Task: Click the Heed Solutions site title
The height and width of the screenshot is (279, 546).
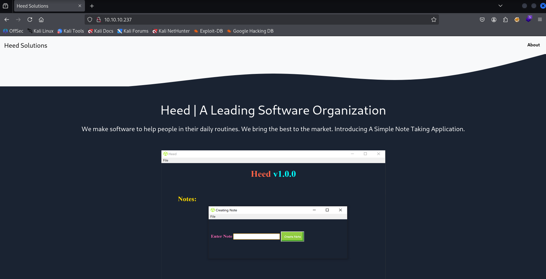Action: tap(26, 45)
